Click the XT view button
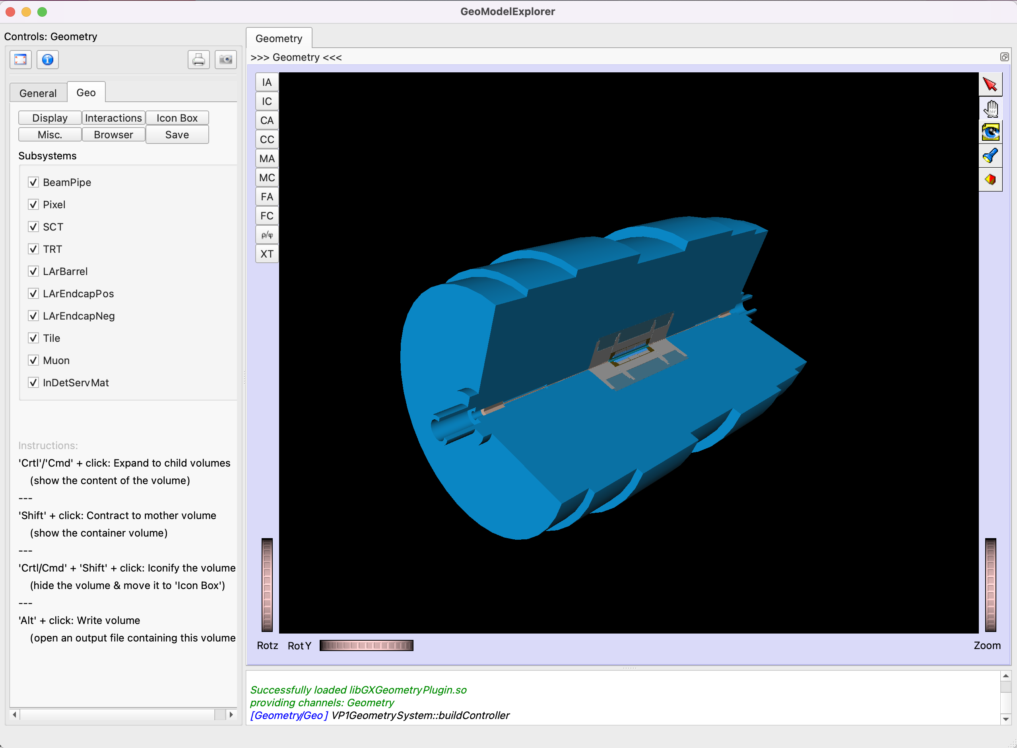 click(x=267, y=254)
